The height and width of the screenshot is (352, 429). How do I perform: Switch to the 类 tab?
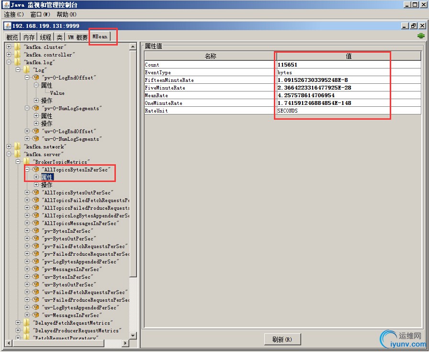59,37
